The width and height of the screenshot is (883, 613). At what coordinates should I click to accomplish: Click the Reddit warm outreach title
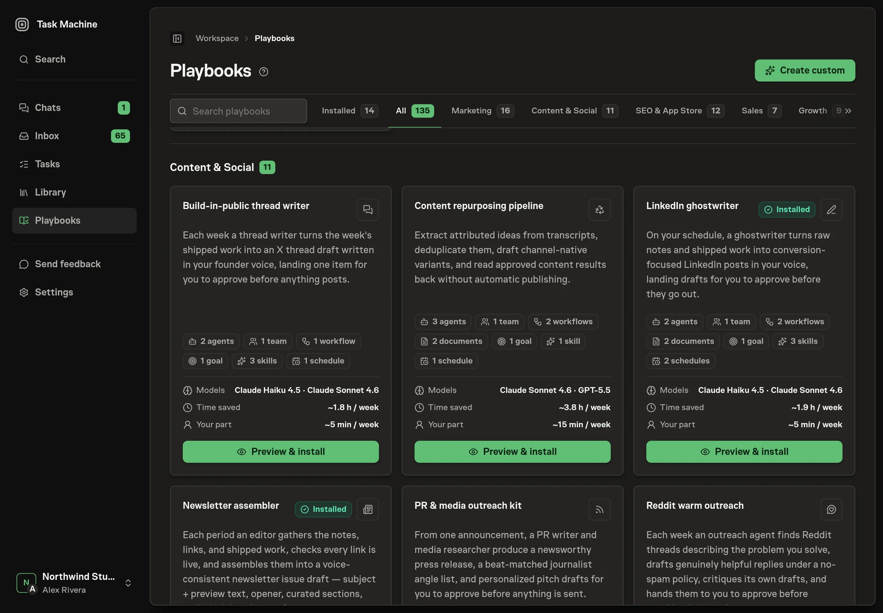pyautogui.click(x=695, y=505)
